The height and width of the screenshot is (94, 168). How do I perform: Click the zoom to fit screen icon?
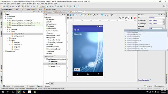(128, 18)
